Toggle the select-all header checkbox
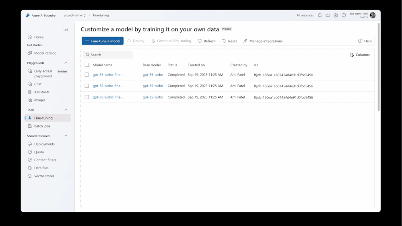This screenshot has width=402, height=226. pyautogui.click(x=87, y=65)
